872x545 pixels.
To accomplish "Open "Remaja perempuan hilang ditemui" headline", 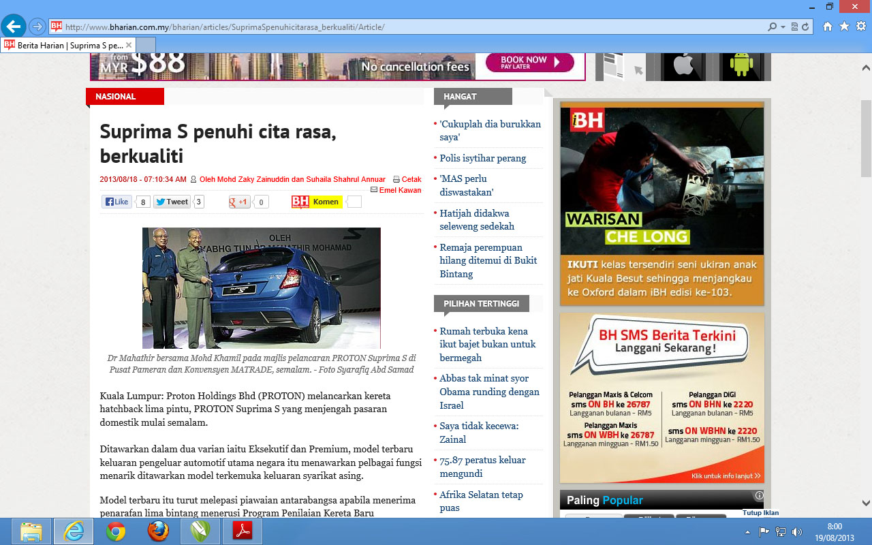I will tap(488, 260).
